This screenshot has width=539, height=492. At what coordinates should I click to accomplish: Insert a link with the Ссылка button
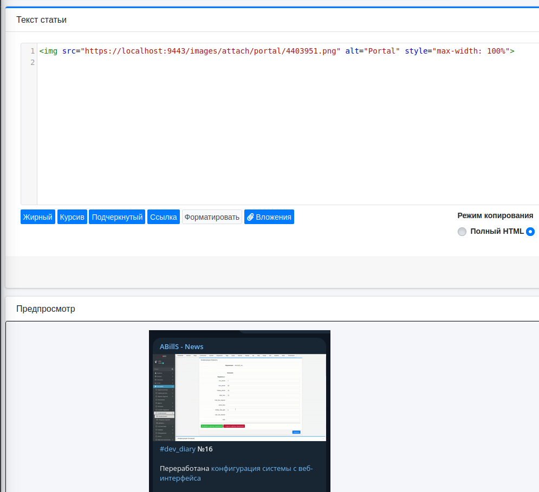pos(163,217)
